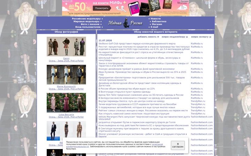Click Я согласен cookie consent button
251x156 pixels.
point(178,145)
